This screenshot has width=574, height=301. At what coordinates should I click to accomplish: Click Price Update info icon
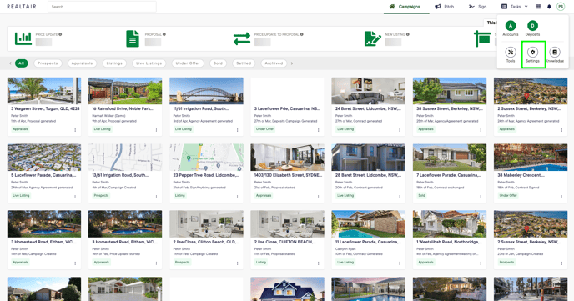coord(60,34)
